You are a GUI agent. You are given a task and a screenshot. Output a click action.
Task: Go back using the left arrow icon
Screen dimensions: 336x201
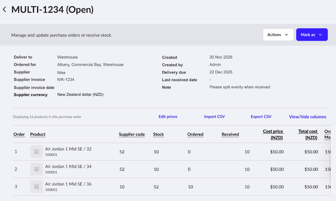pos(5,9)
